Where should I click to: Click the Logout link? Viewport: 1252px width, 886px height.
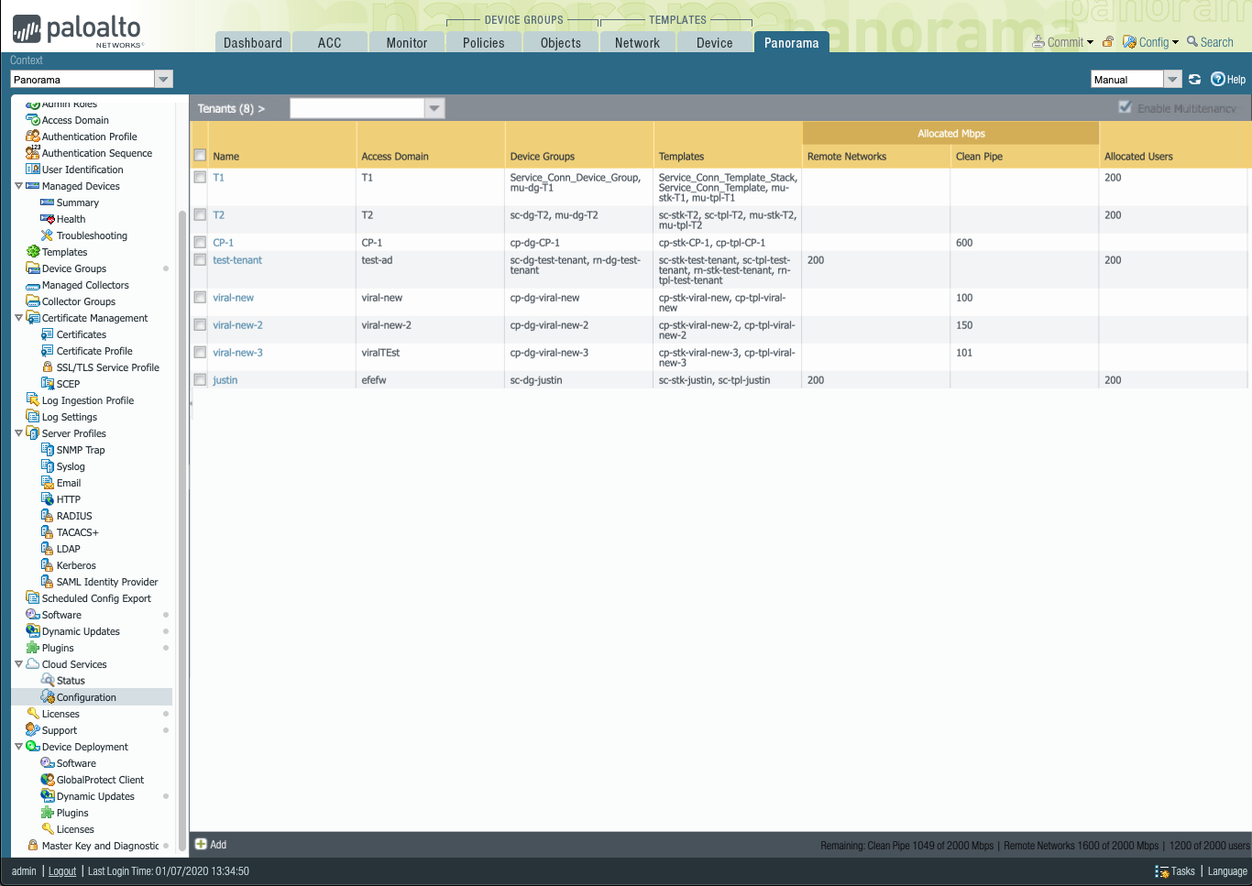(x=62, y=871)
